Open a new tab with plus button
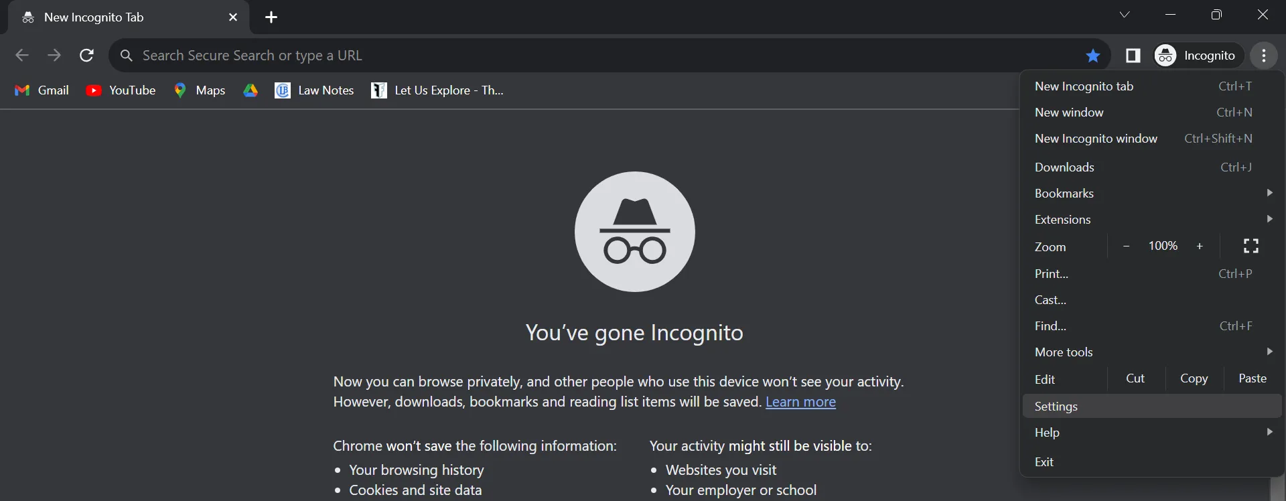 tap(271, 17)
